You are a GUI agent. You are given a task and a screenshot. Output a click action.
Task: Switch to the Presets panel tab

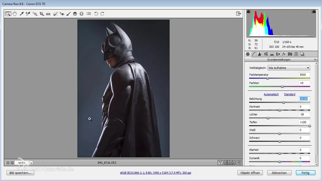point(296,54)
